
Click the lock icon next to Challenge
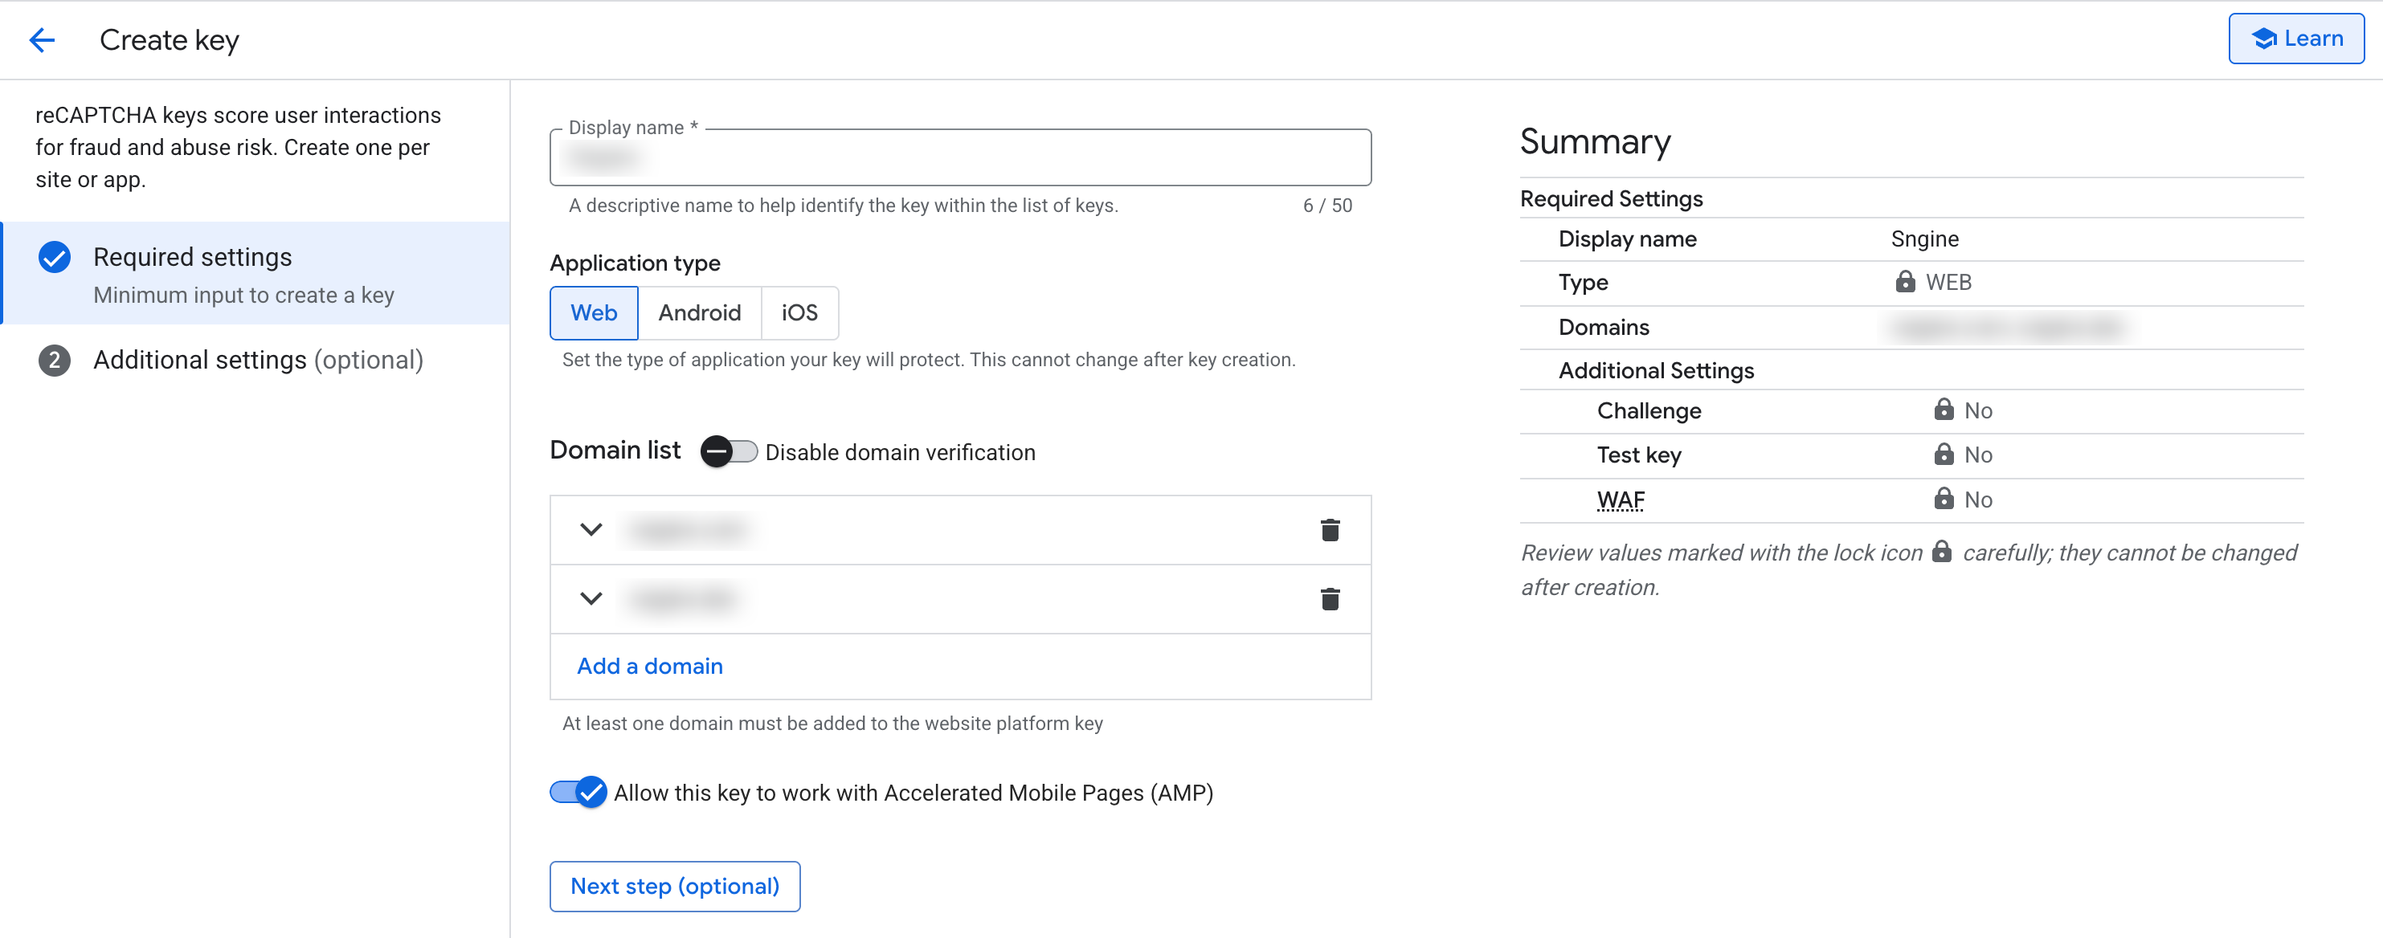point(1944,410)
